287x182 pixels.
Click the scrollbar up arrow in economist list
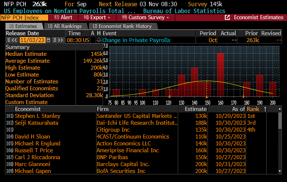280,109
